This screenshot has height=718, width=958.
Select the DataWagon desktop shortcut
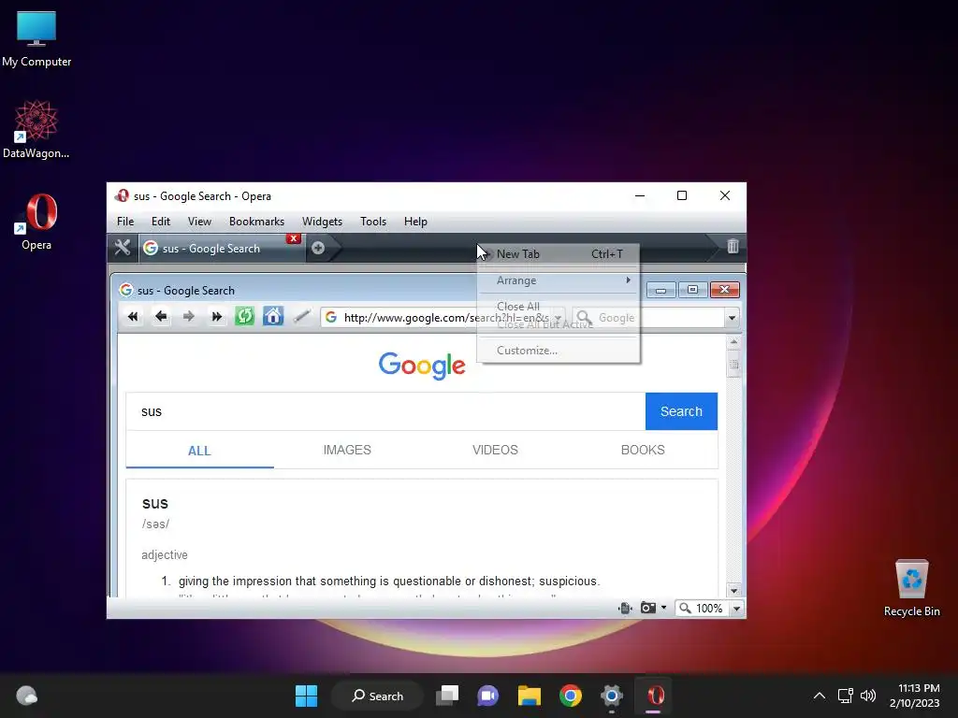[36, 129]
